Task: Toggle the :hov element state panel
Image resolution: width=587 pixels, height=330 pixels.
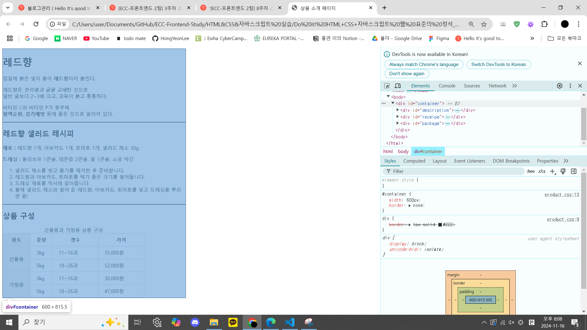Action: (x=530, y=171)
